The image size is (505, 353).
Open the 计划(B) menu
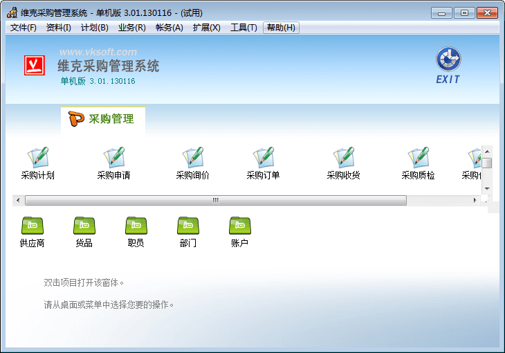(x=95, y=28)
